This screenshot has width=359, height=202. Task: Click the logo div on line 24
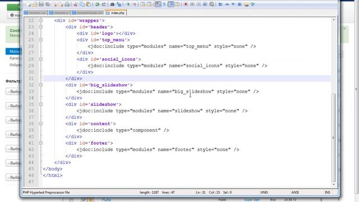[x=106, y=33]
